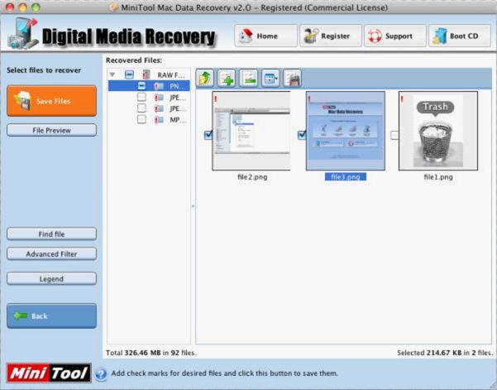
Task: Select the MP... folder in tree
Action: click(x=178, y=119)
